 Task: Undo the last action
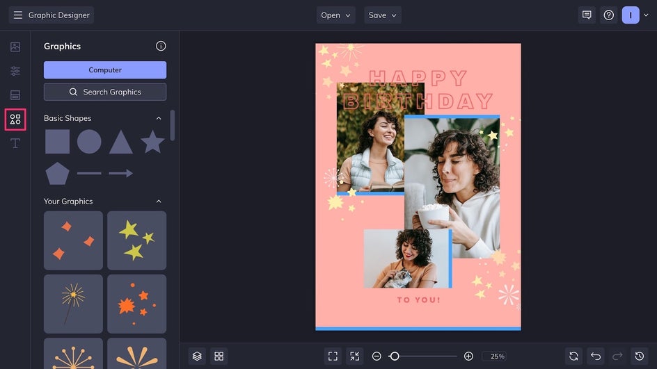coord(596,356)
